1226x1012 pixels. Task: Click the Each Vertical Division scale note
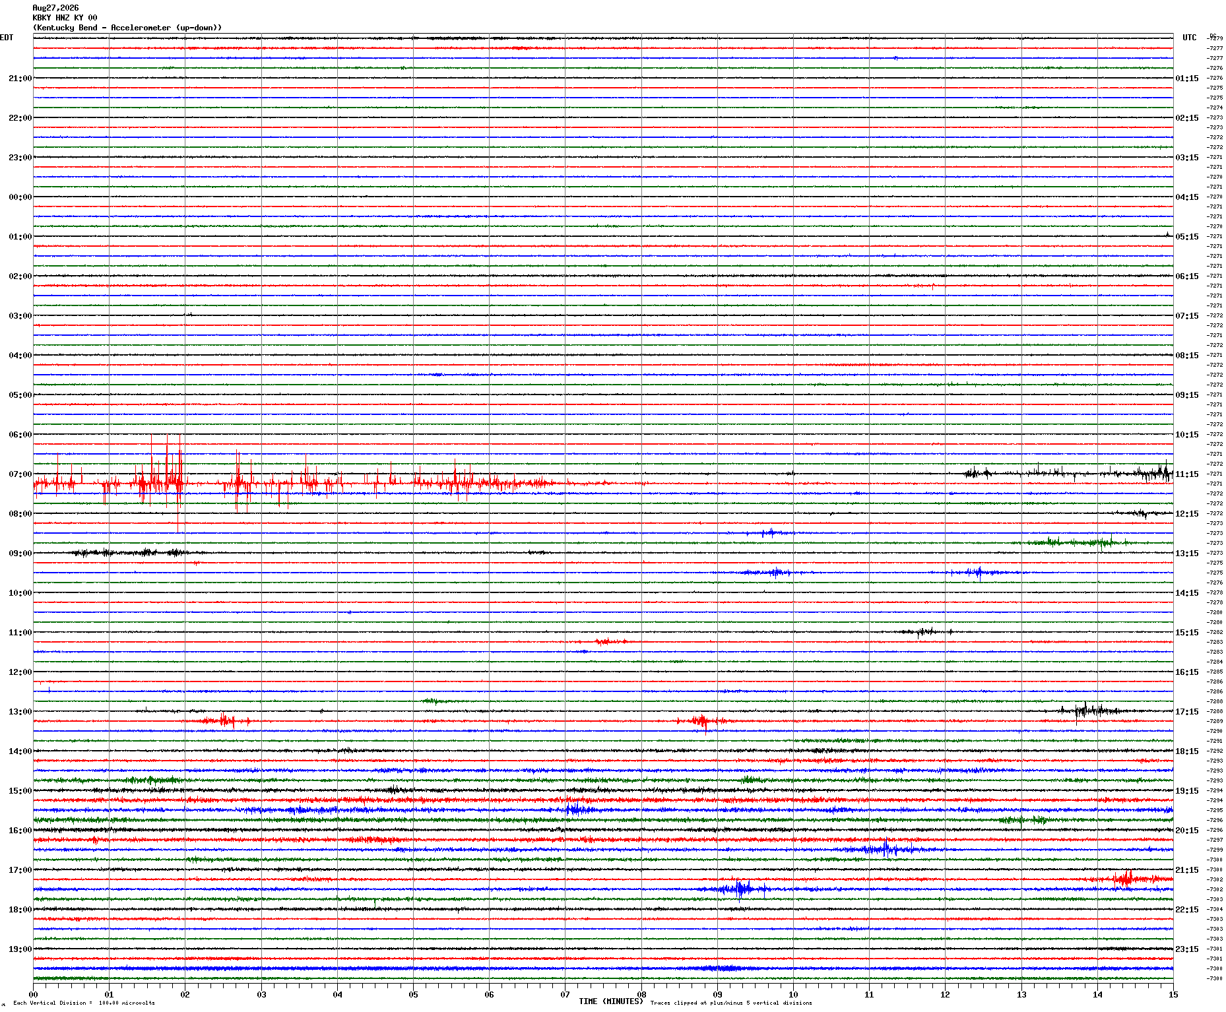84,1003
